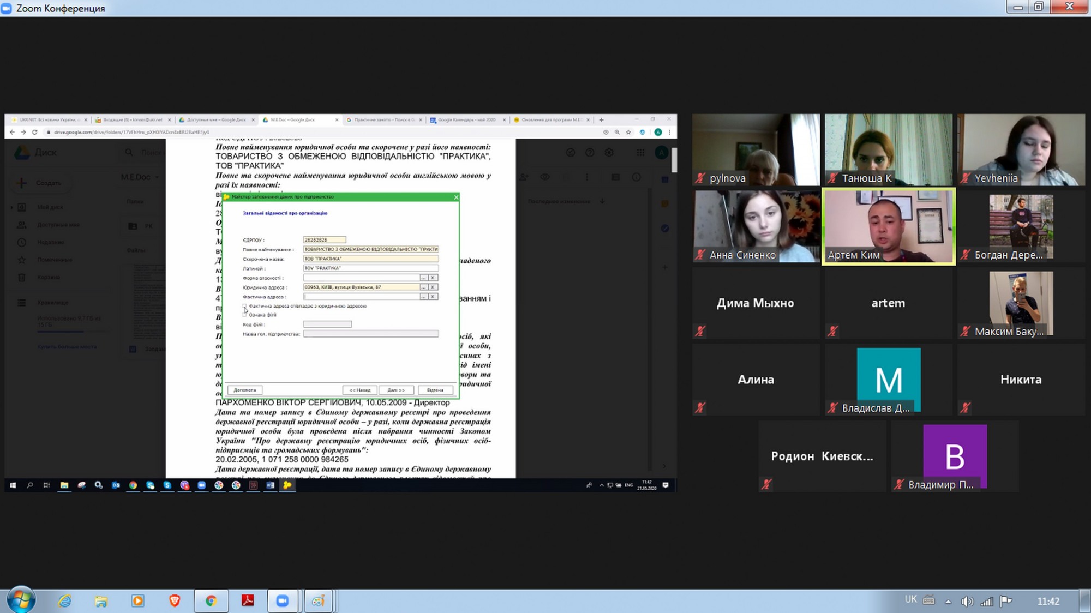Viewport: 1091px width, 613px height.
Task: Select Богдан Дере... participant tile
Action: coord(1021,226)
